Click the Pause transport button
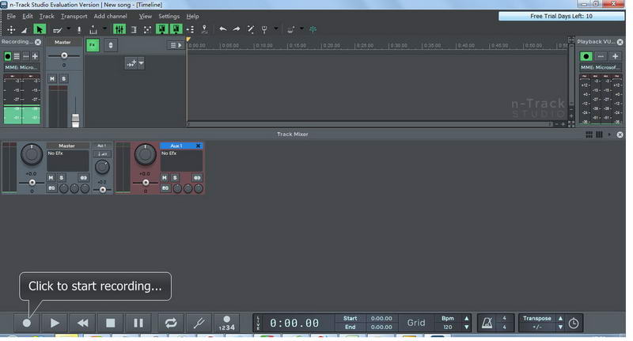Image resolution: width=633 pixels, height=341 pixels. tap(138, 323)
